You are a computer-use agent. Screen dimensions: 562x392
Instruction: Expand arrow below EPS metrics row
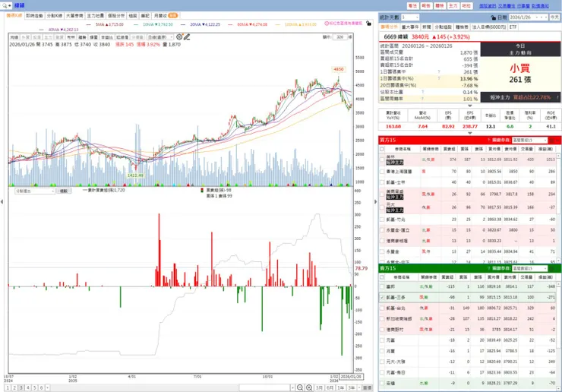(470, 133)
